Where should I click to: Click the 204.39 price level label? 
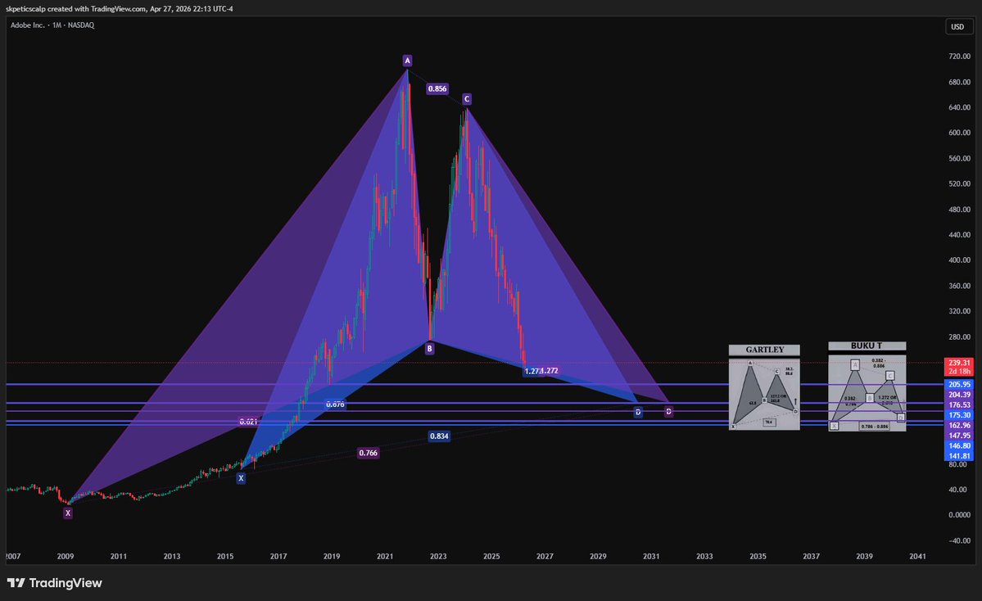(959, 395)
